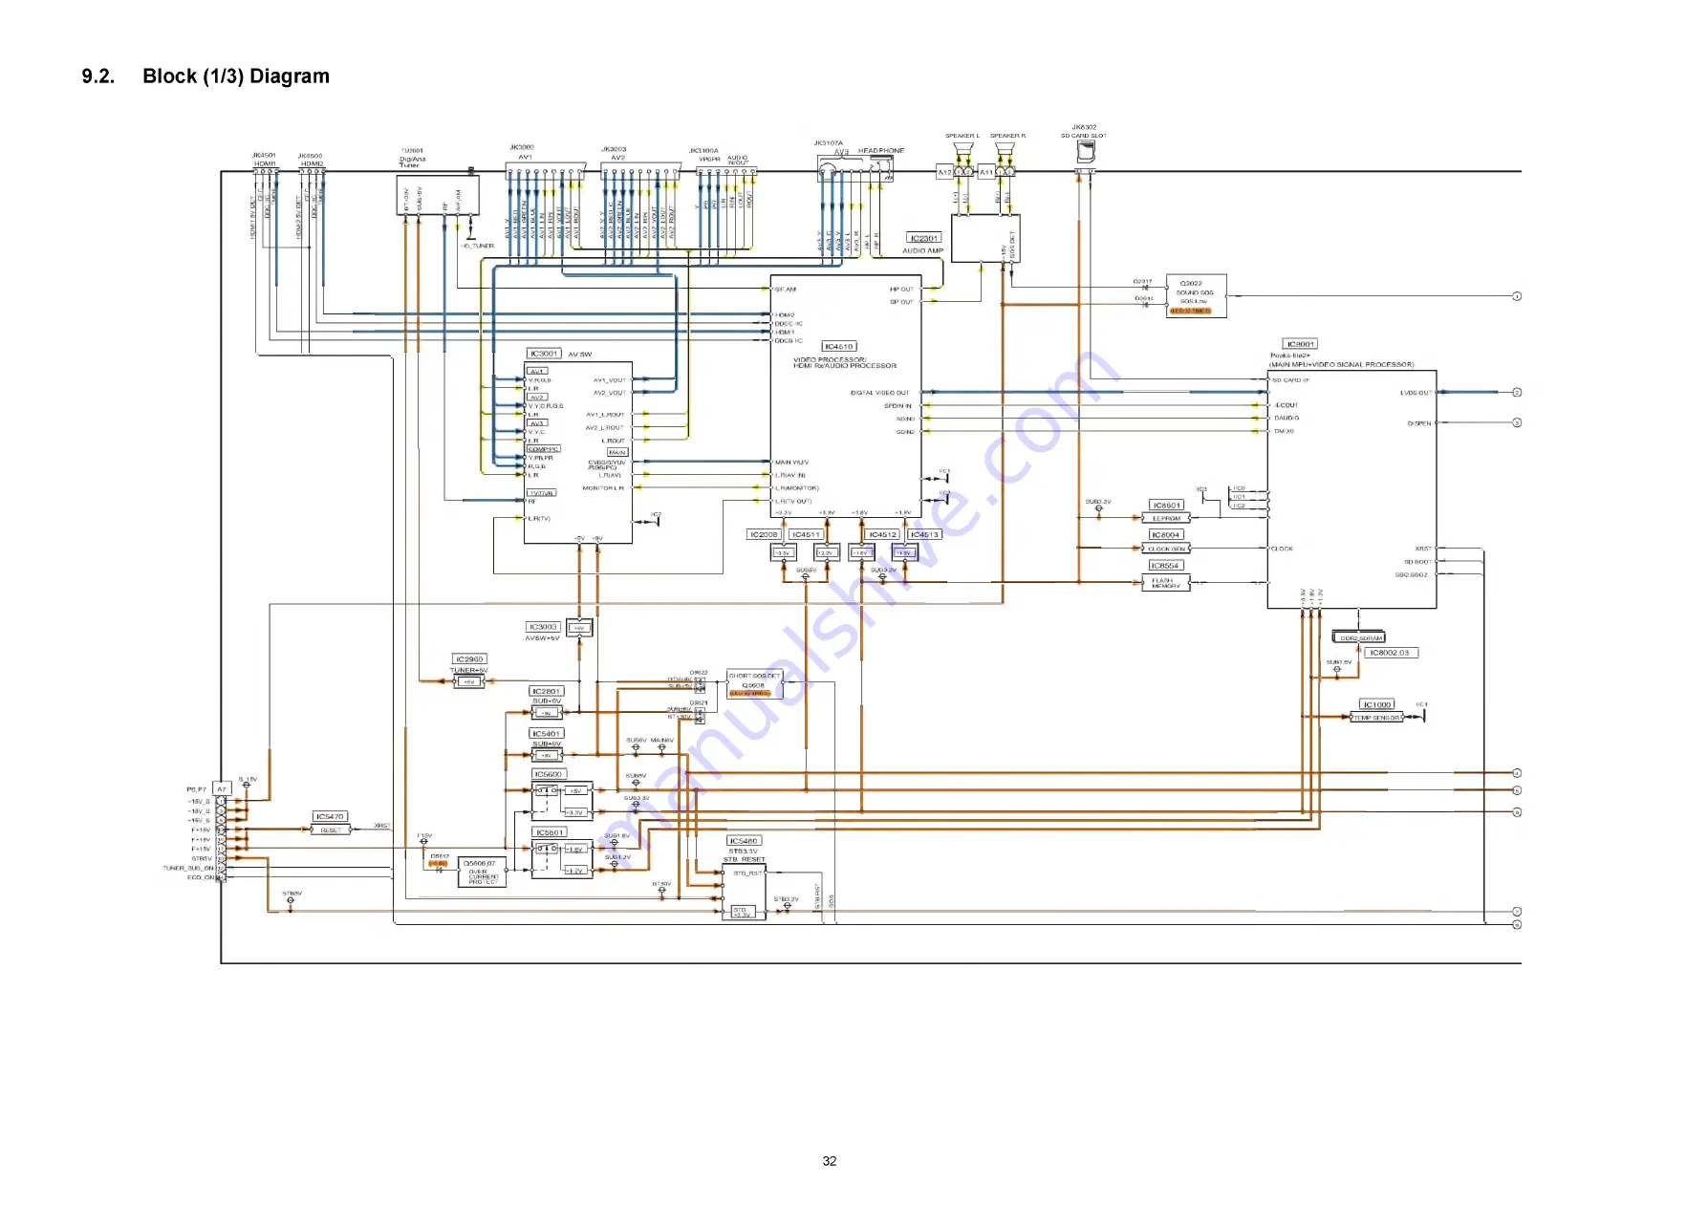Click the 'MAIN YUV' pin label
Viewport: 1708px width, 1207px height.
[x=791, y=463]
